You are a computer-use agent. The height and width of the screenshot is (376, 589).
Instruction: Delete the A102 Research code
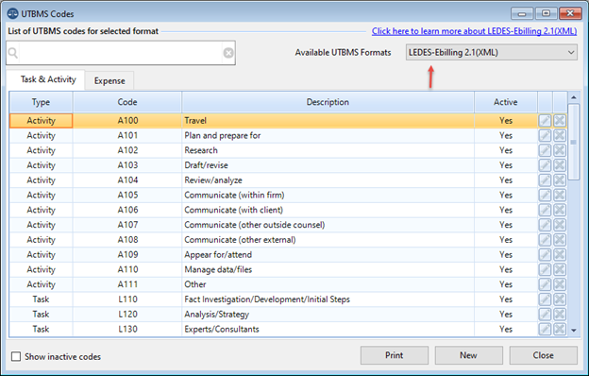point(560,150)
